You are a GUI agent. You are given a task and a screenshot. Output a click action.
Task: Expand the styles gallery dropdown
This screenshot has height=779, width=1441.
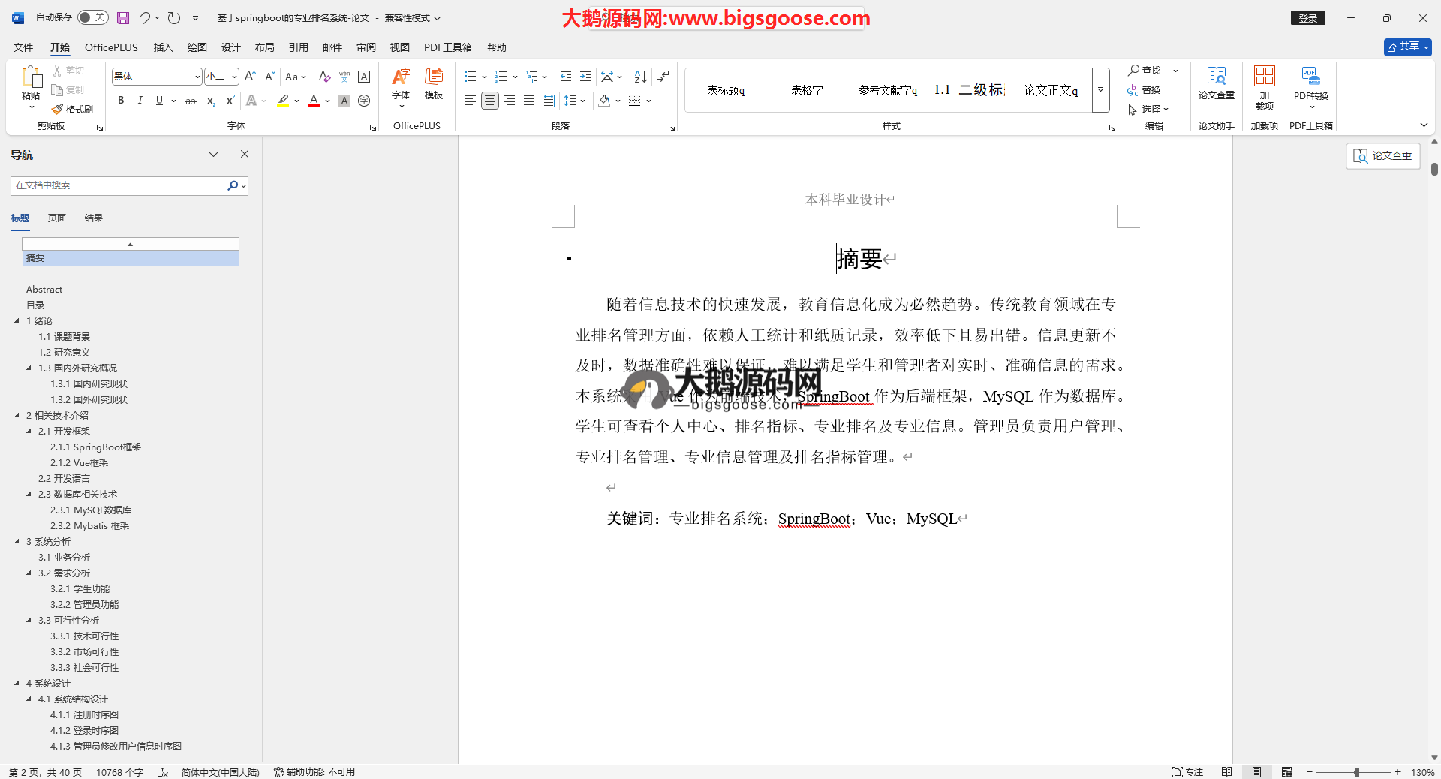1100,89
